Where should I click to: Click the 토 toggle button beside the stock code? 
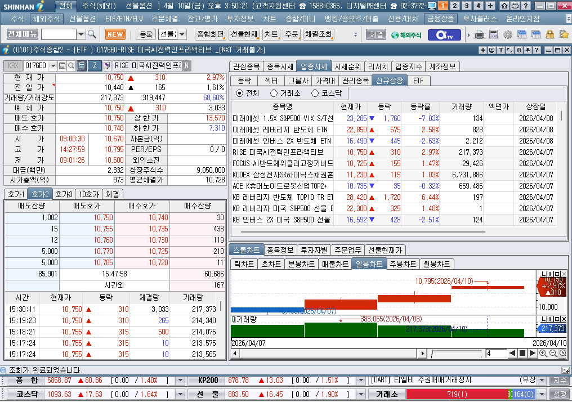81,66
